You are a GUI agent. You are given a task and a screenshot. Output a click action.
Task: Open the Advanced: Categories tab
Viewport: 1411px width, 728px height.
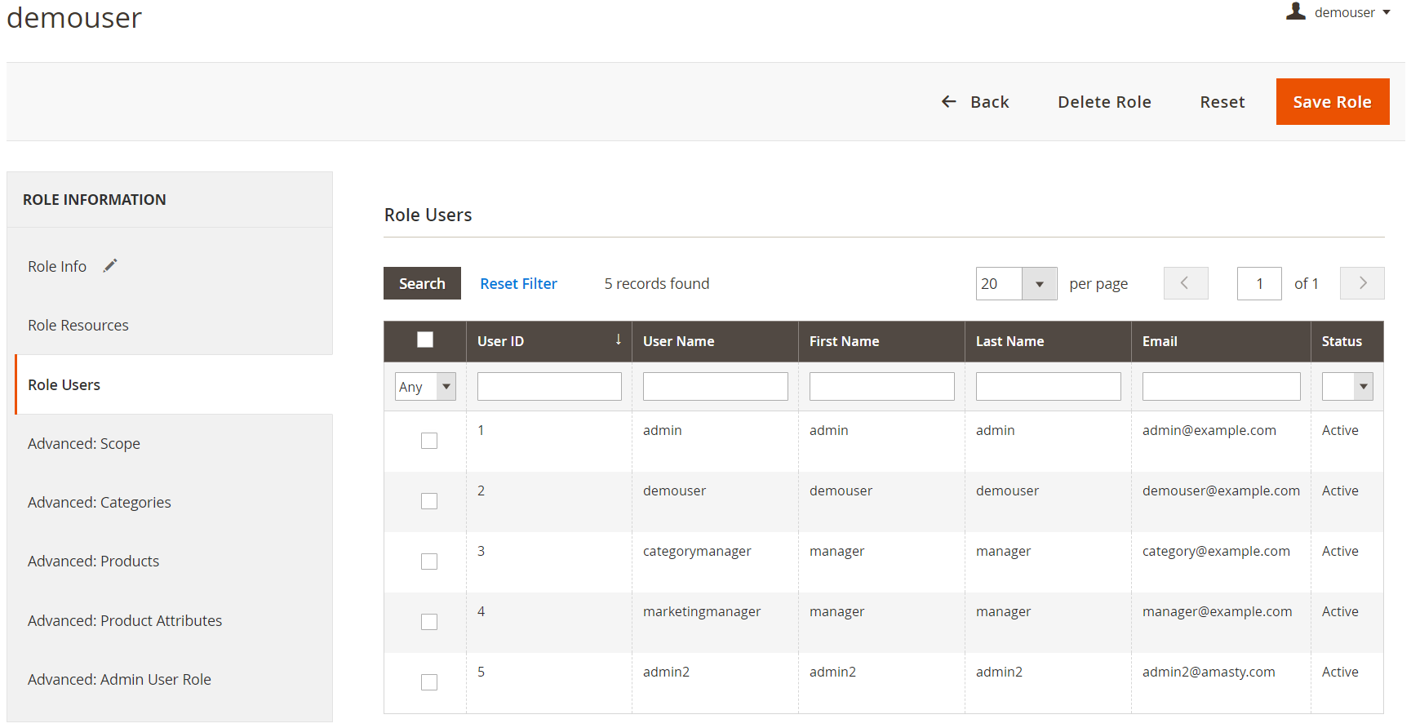point(100,503)
